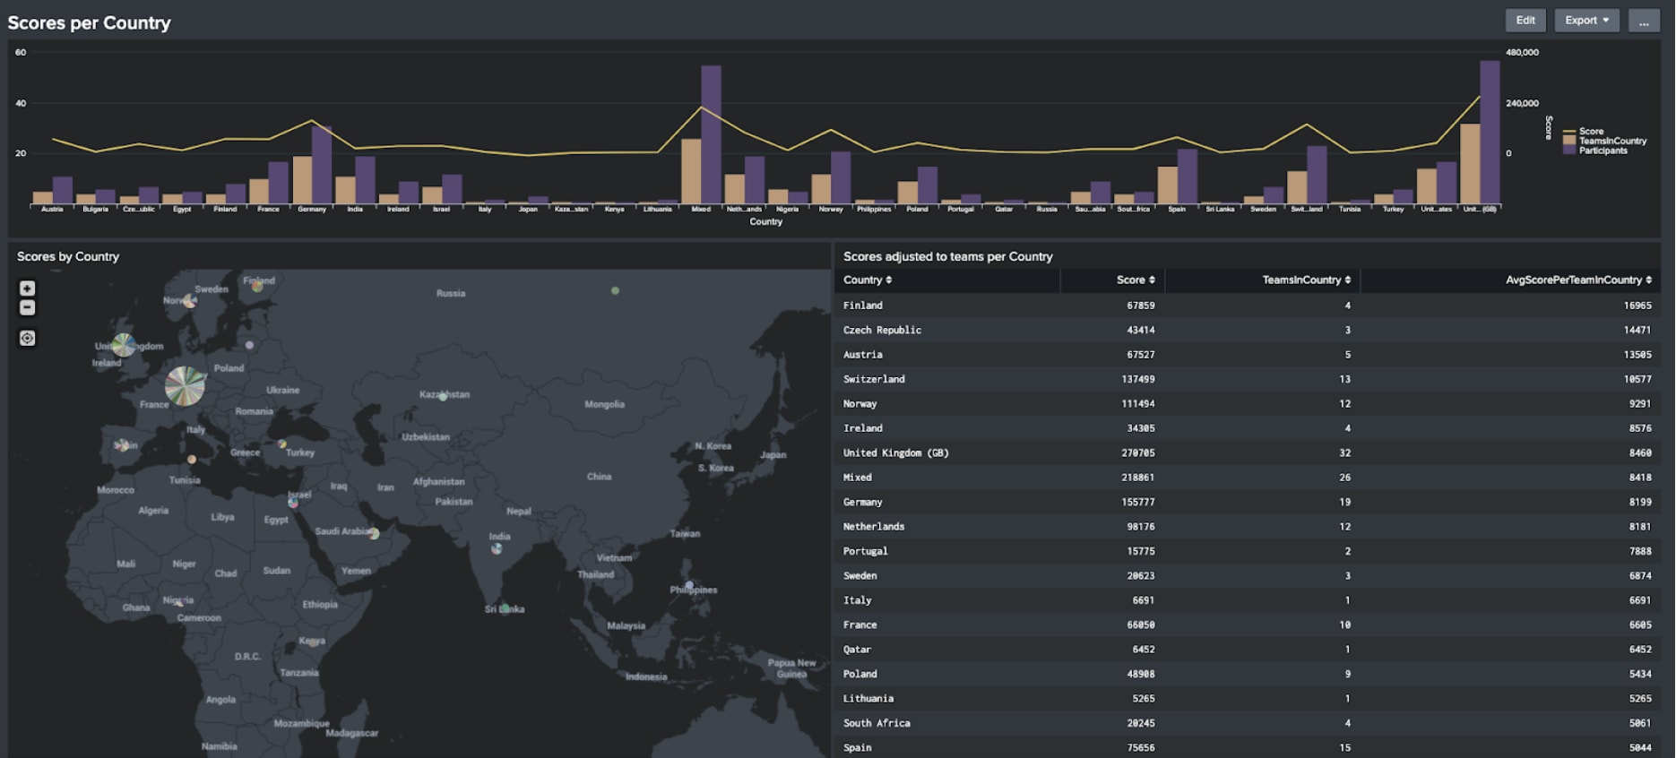Select the Austria table row
The width and height of the screenshot is (1676, 758).
pos(1247,355)
